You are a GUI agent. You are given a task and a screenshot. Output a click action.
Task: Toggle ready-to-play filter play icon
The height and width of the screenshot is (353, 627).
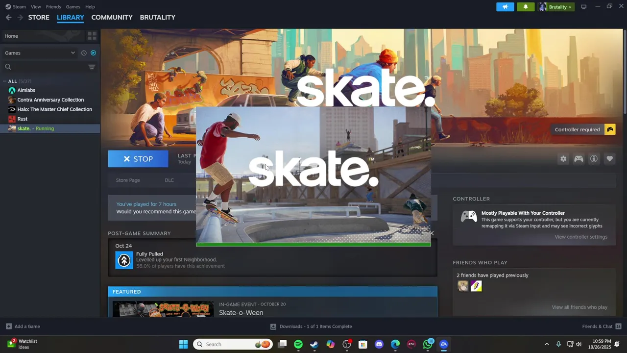click(93, 53)
